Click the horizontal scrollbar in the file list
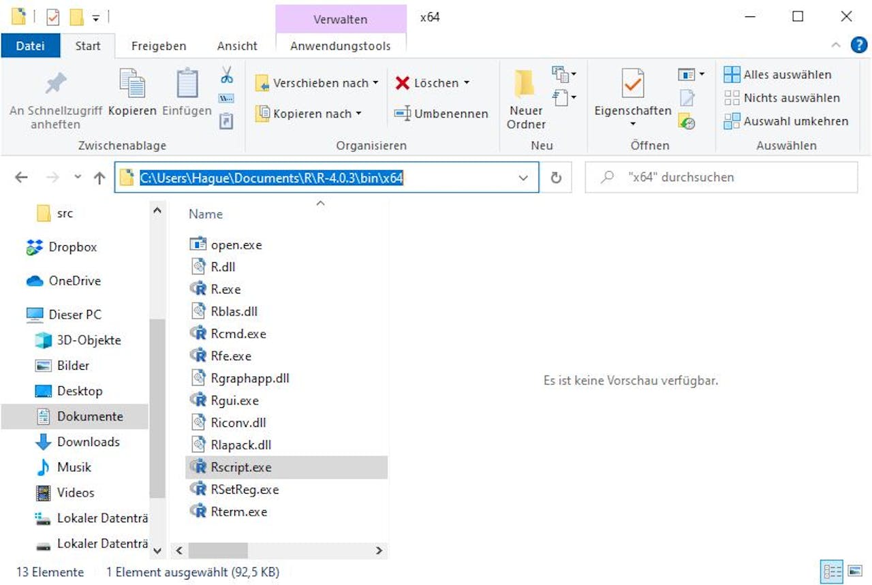The height and width of the screenshot is (585, 872). click(x=218, y=550)
